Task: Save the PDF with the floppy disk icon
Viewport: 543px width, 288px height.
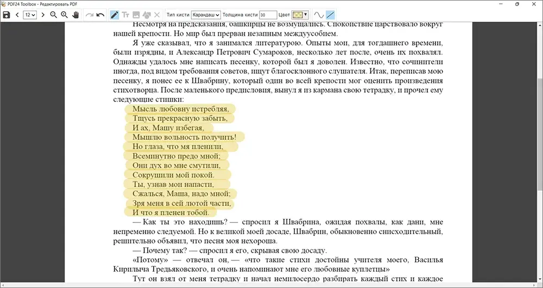Action: (6, 15)
